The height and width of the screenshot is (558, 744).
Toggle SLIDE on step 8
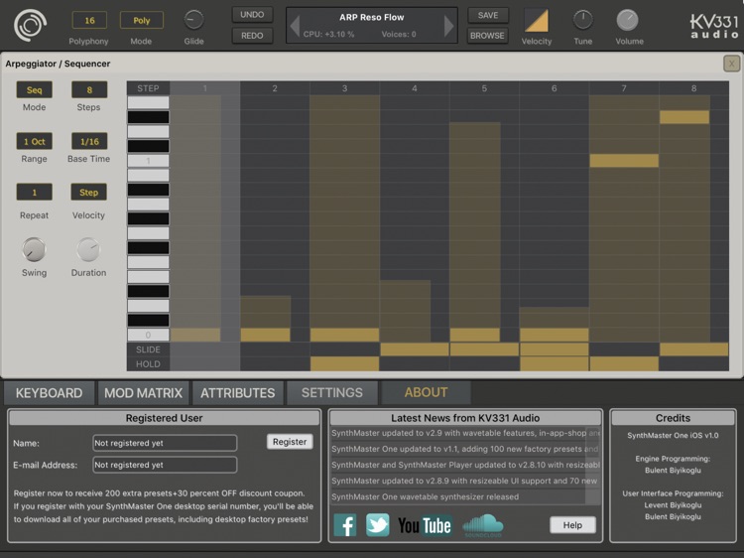click(693, 349)
